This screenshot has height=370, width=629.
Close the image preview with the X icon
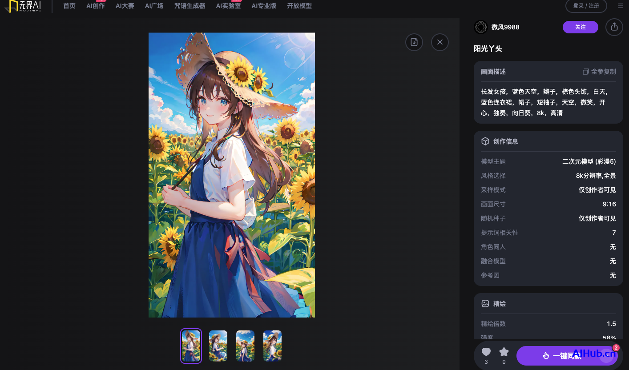point(439,42)
